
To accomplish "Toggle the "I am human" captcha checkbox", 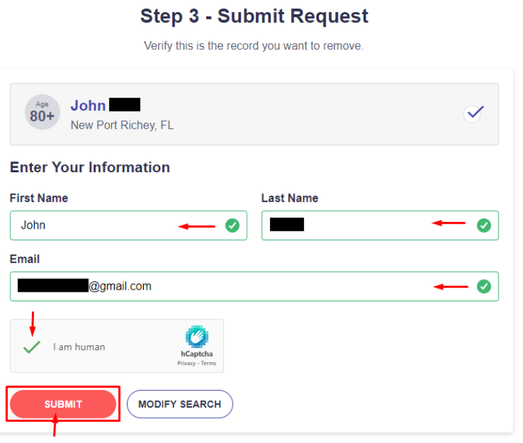I will (x=31, y=347).
